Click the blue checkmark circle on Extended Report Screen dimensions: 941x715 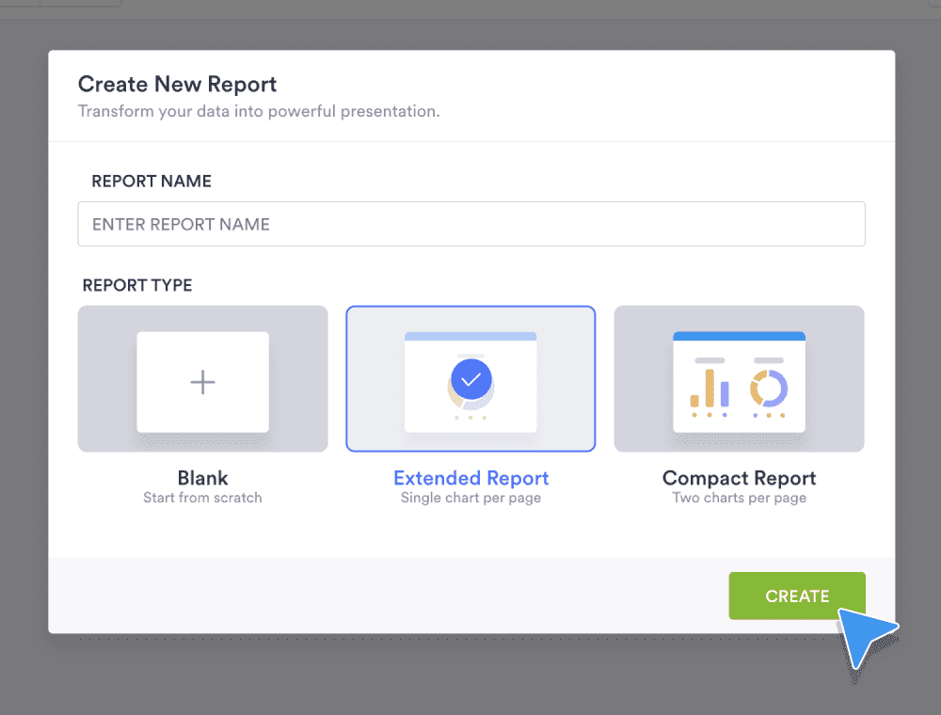tap(470, 379)
